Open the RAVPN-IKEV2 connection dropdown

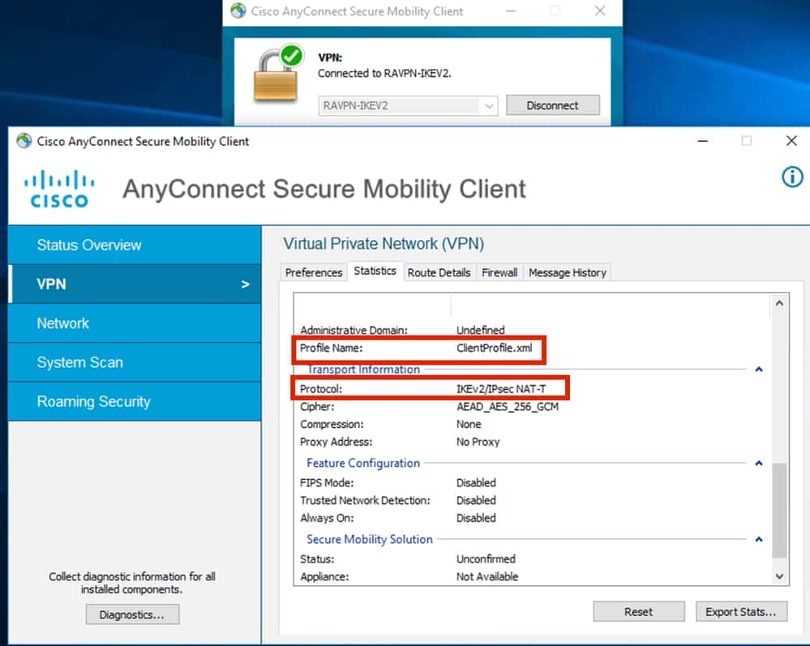coord(408,106)
